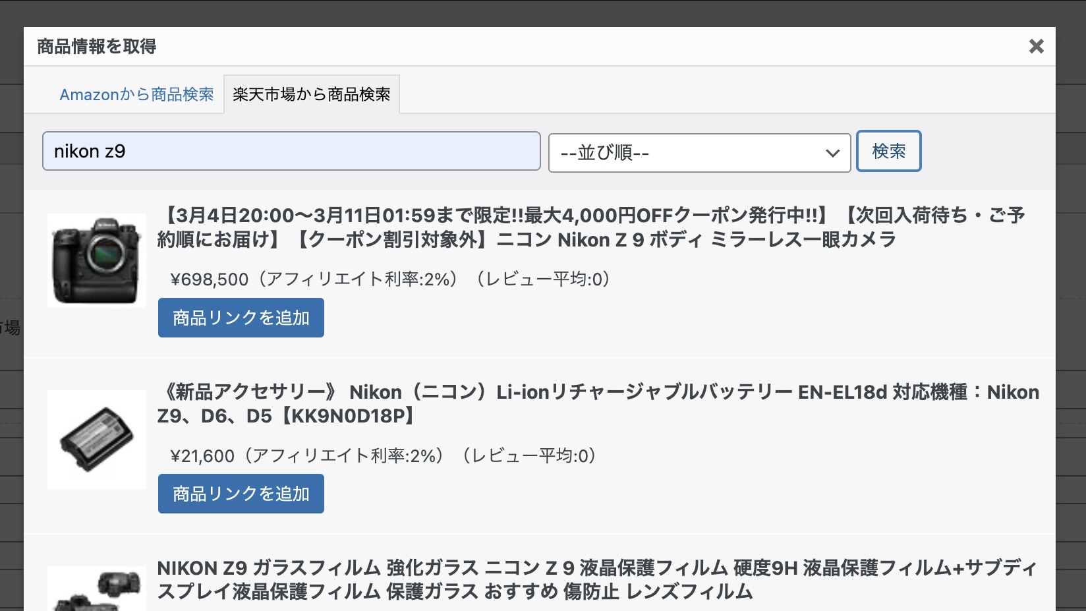Select Nikon Z 9 ボディ product title
The height and width of the screenshot is (611, 1086).
click(x=591, y=227)
